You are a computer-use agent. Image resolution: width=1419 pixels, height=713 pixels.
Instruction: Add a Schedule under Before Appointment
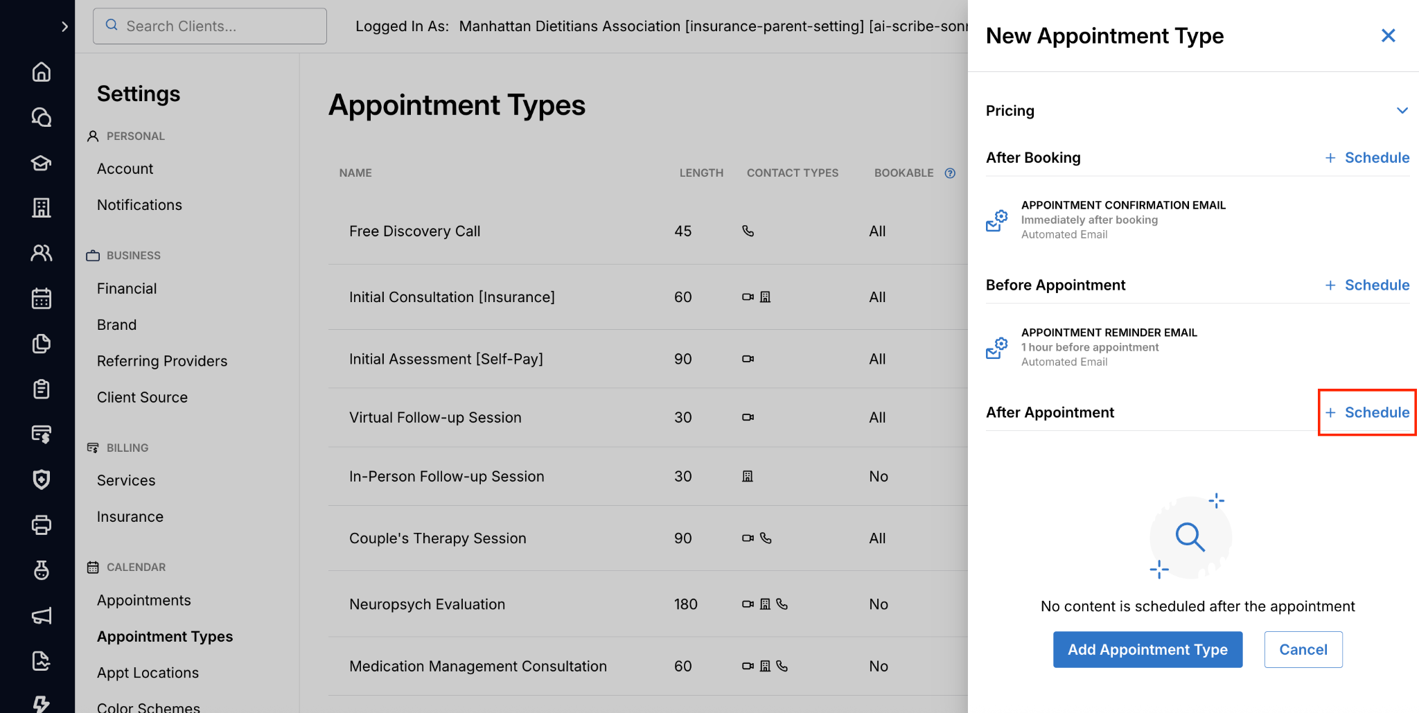(x=1368, y=285)
